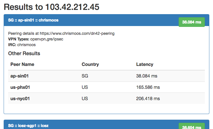Click the 38.084 ms green latency badge
Viewport: 213px width, 129px height.
[192, 22]
